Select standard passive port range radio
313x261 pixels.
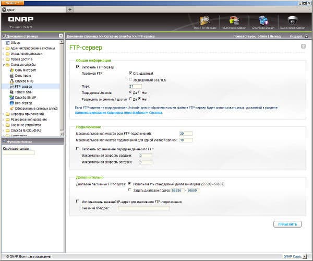[x=130, y=184]
